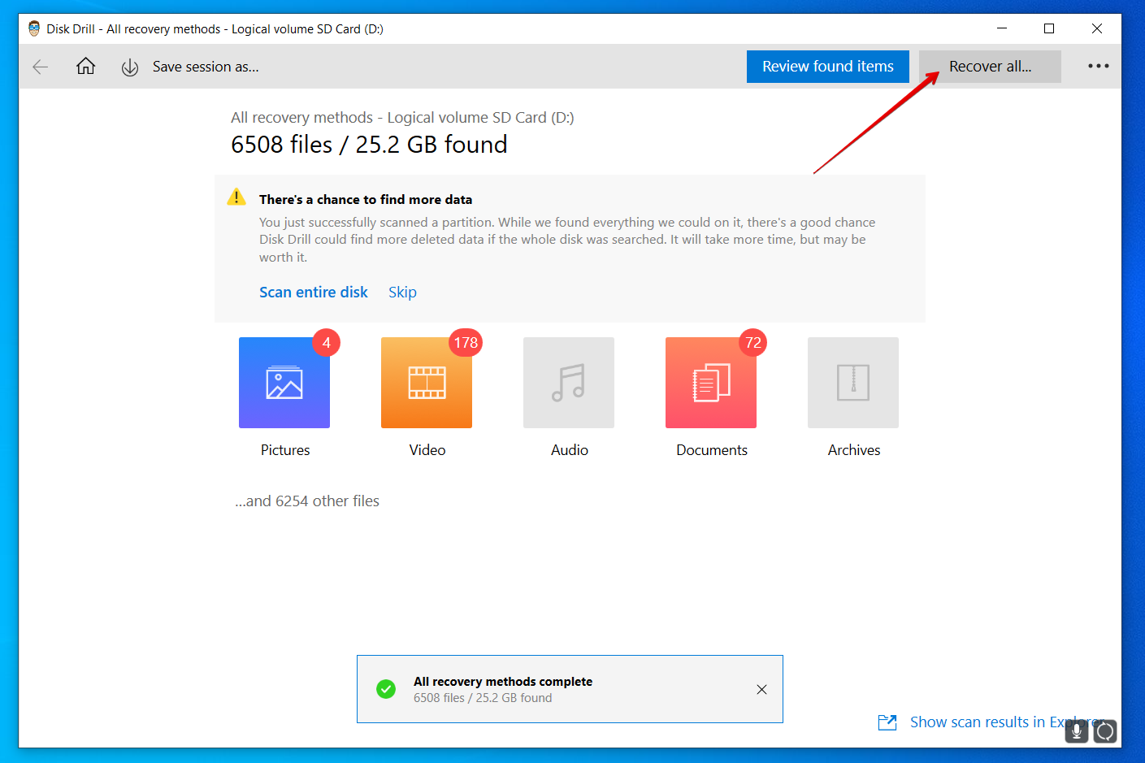This screenshot has height=763, width=1145.
Task: Click the Pictures label
Action: 285,450
